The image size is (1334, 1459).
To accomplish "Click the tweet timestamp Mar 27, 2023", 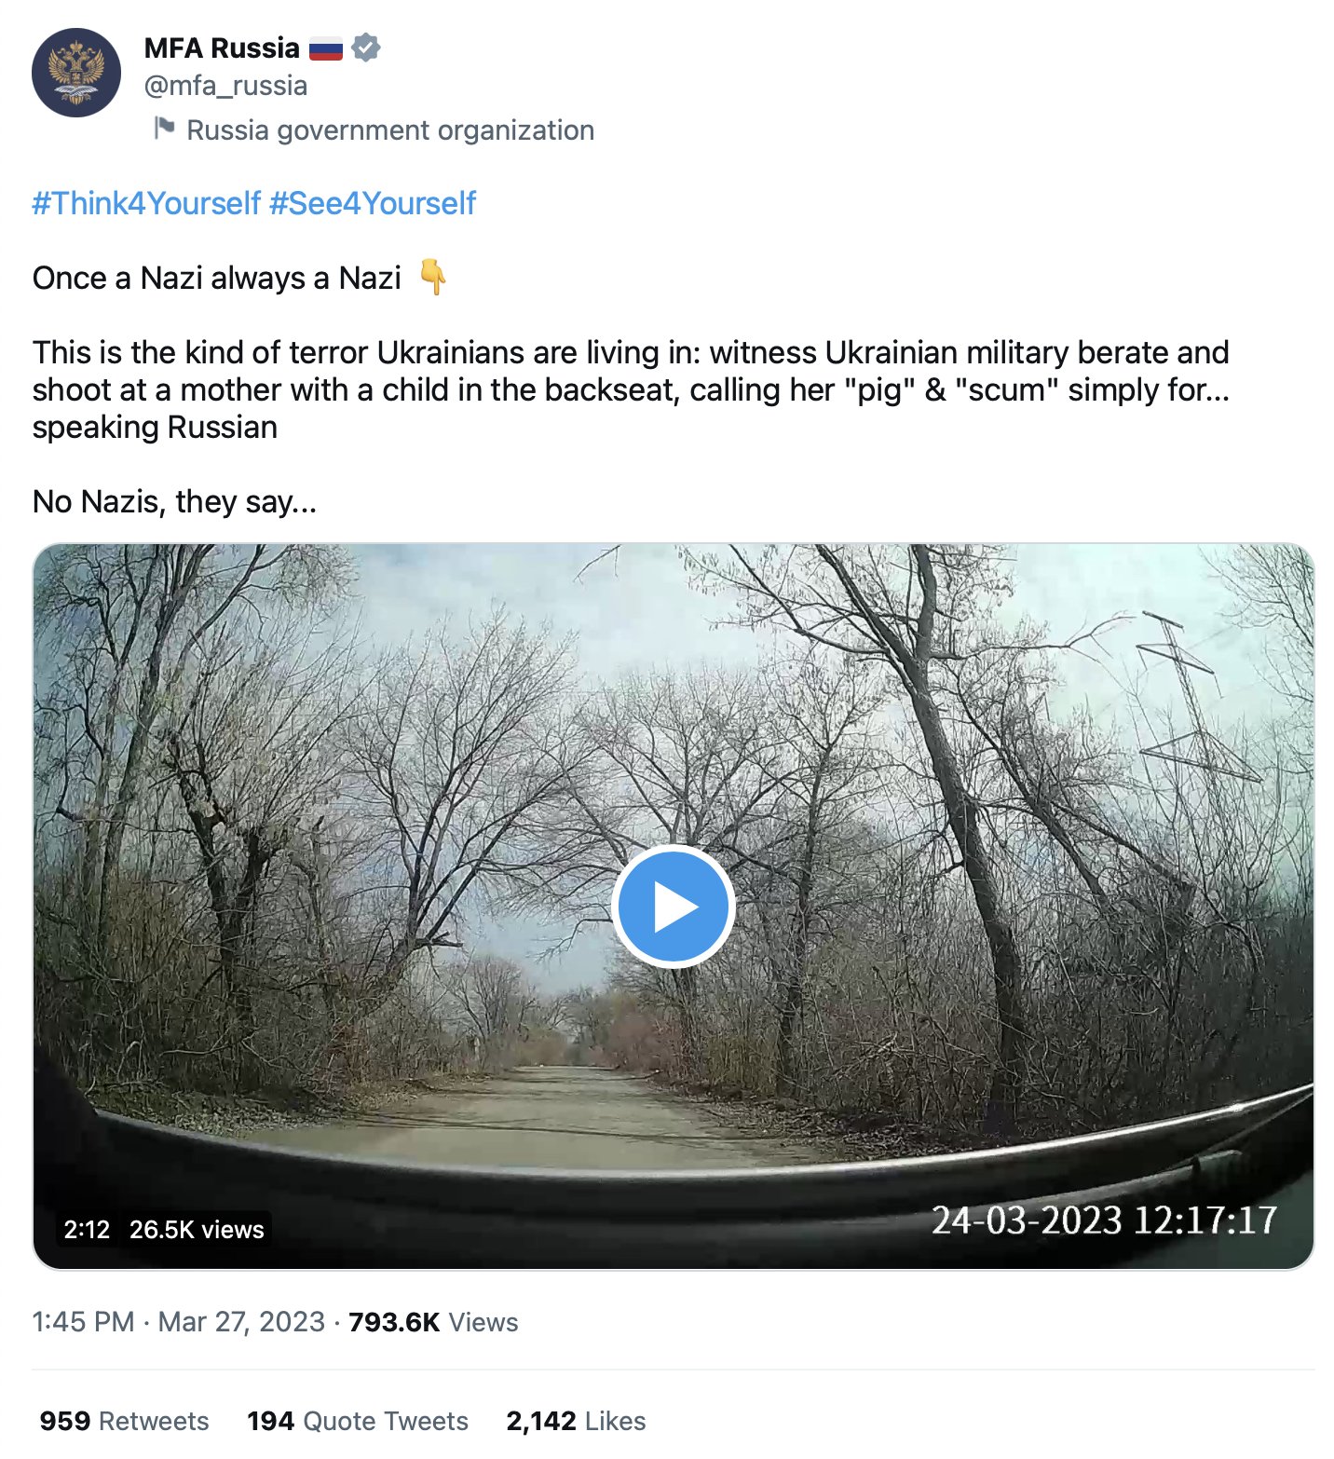I will [x=241, y=1322].
